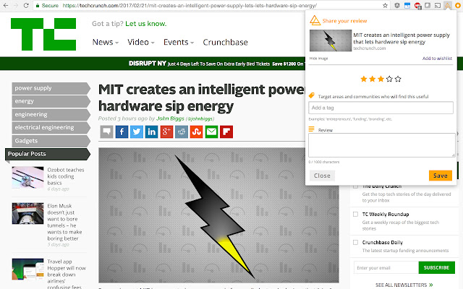Viewport: 463px width, 289px height.
Task: Open the Elon Musk tunnels post thumbnail
Action: 27,213
